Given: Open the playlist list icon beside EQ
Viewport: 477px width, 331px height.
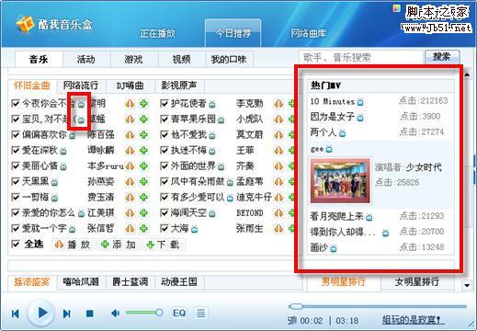Looking at the screenshot, I should [200, 313].
